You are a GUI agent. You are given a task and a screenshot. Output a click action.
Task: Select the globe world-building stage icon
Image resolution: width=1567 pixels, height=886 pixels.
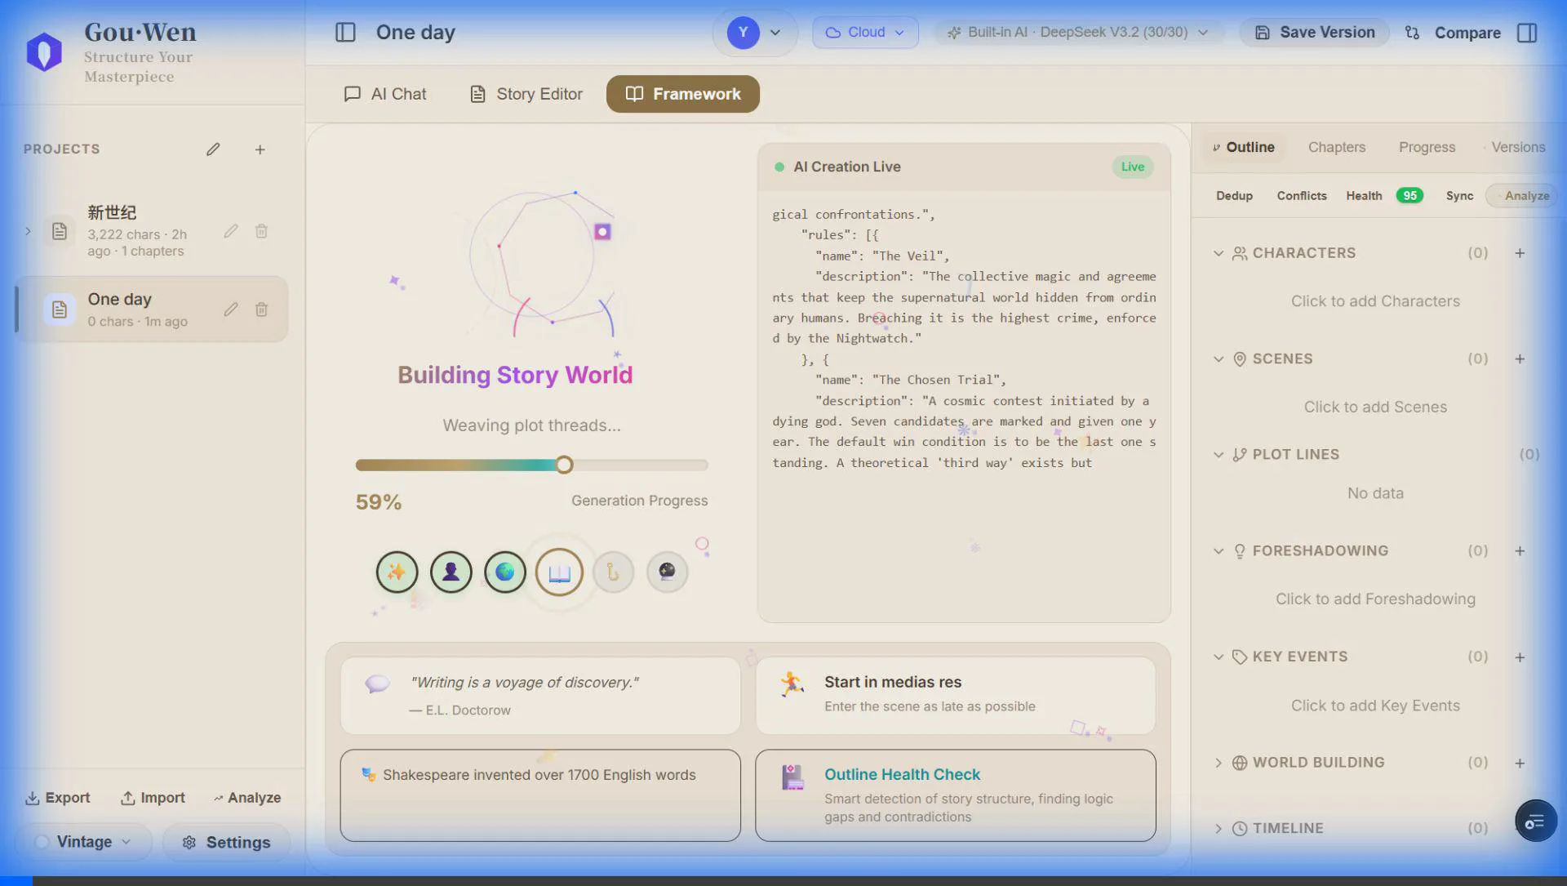pos(504,572)
